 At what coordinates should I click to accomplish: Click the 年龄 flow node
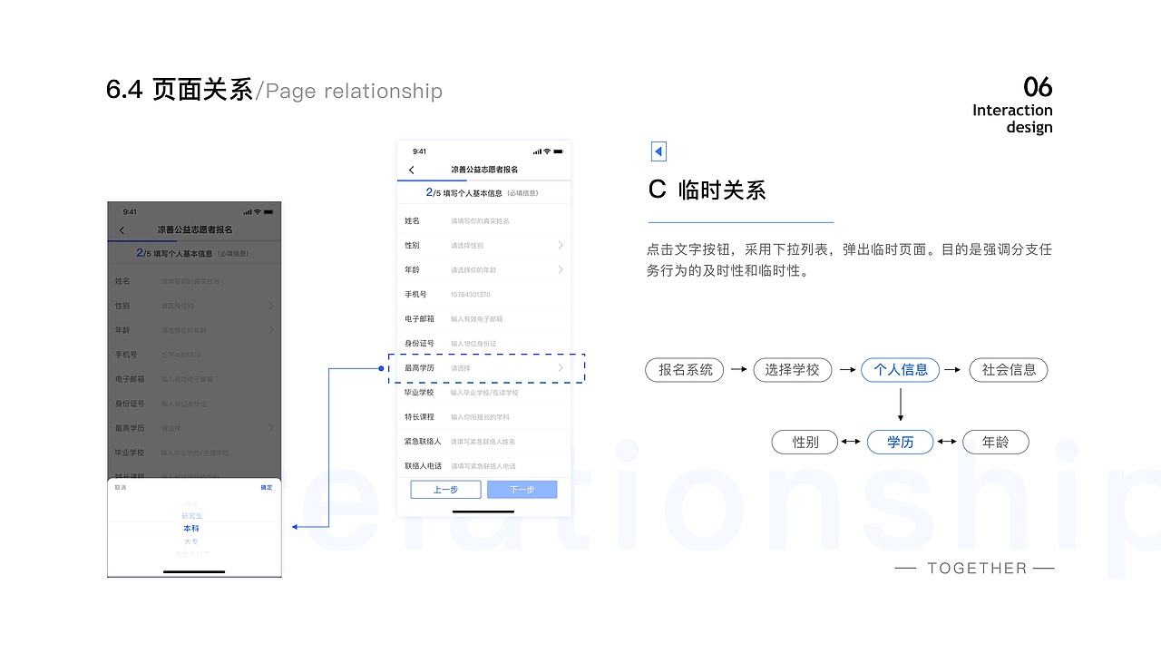[995, 442]
